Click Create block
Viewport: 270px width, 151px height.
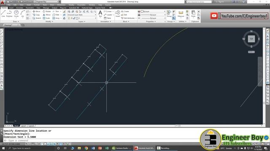[125, 11]
